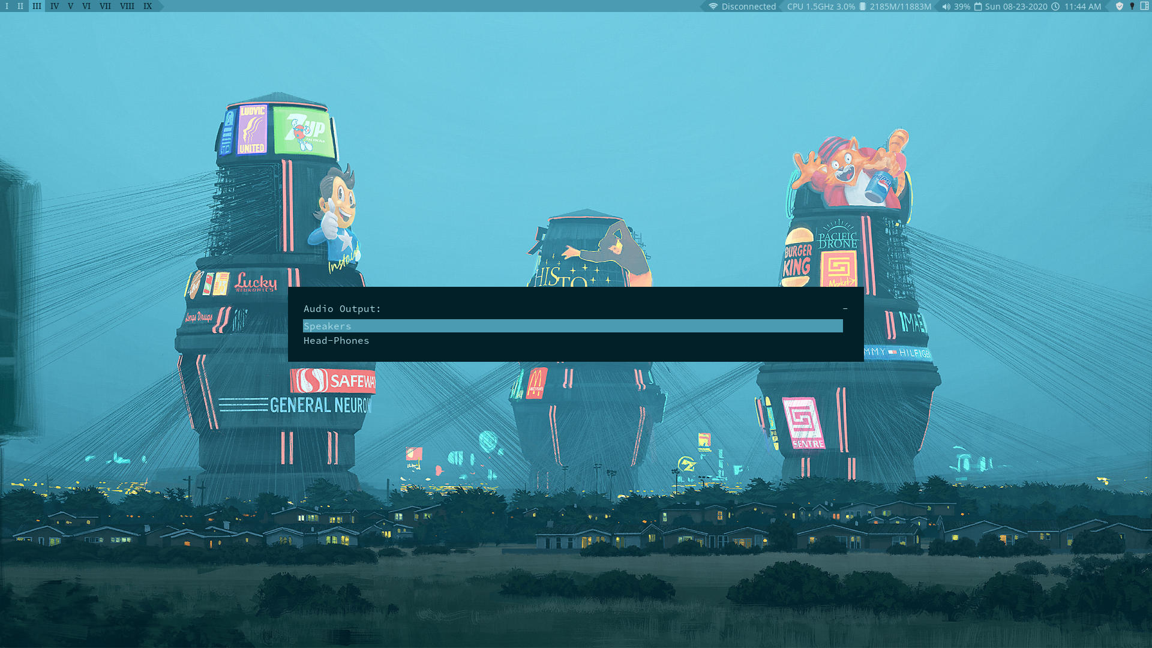Click the clock icon beside 11:44 AM
1152x648 pixels.
pos(1055,7)
